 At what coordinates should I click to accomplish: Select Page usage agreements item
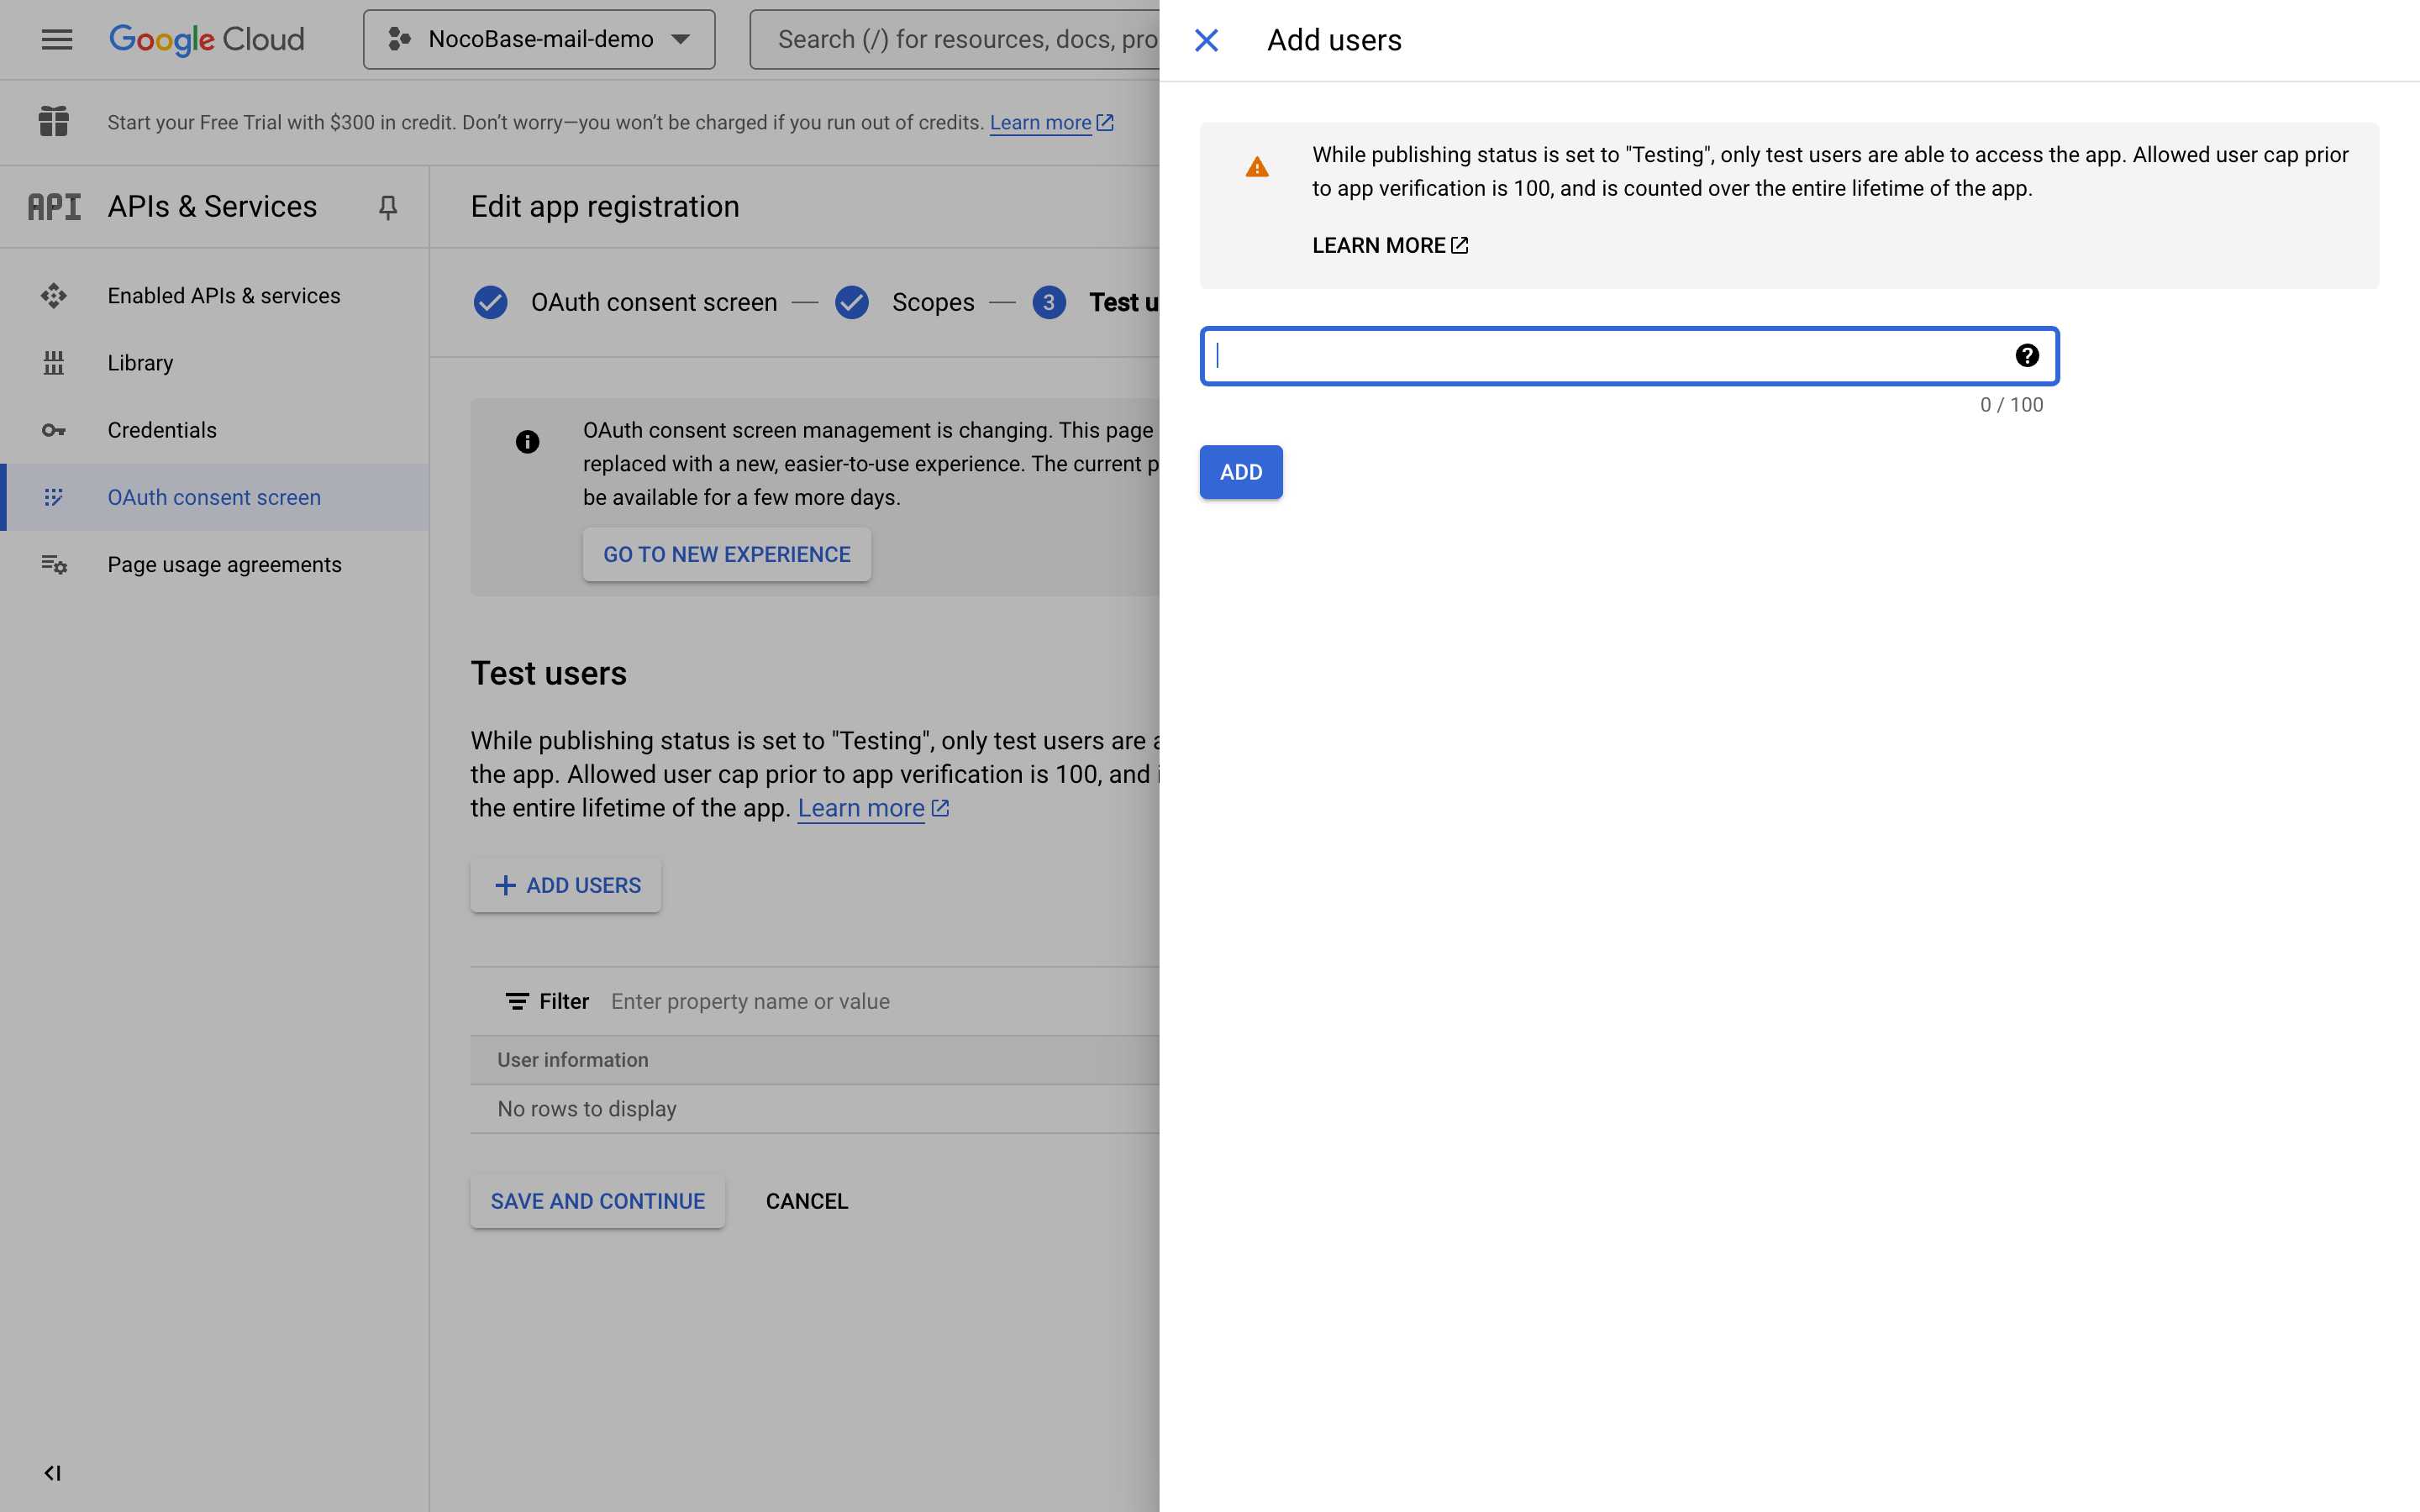click(x=224, y=564)
